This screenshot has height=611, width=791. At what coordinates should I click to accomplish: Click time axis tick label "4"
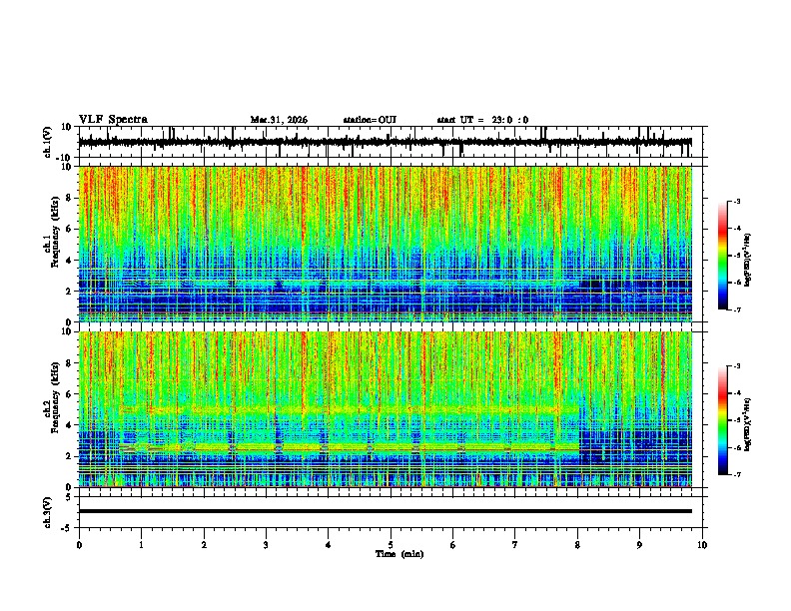[329, 545]
